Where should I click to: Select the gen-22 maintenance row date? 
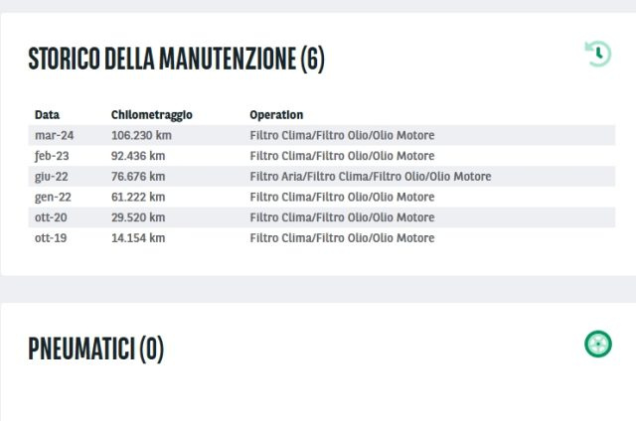click(53, 198)
